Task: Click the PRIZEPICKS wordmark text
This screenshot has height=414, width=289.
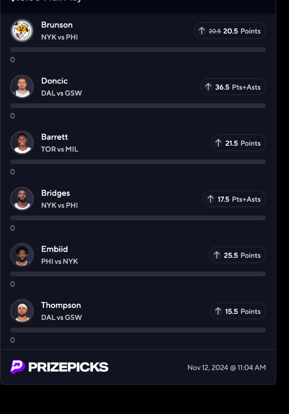Action: click(68, 367)
